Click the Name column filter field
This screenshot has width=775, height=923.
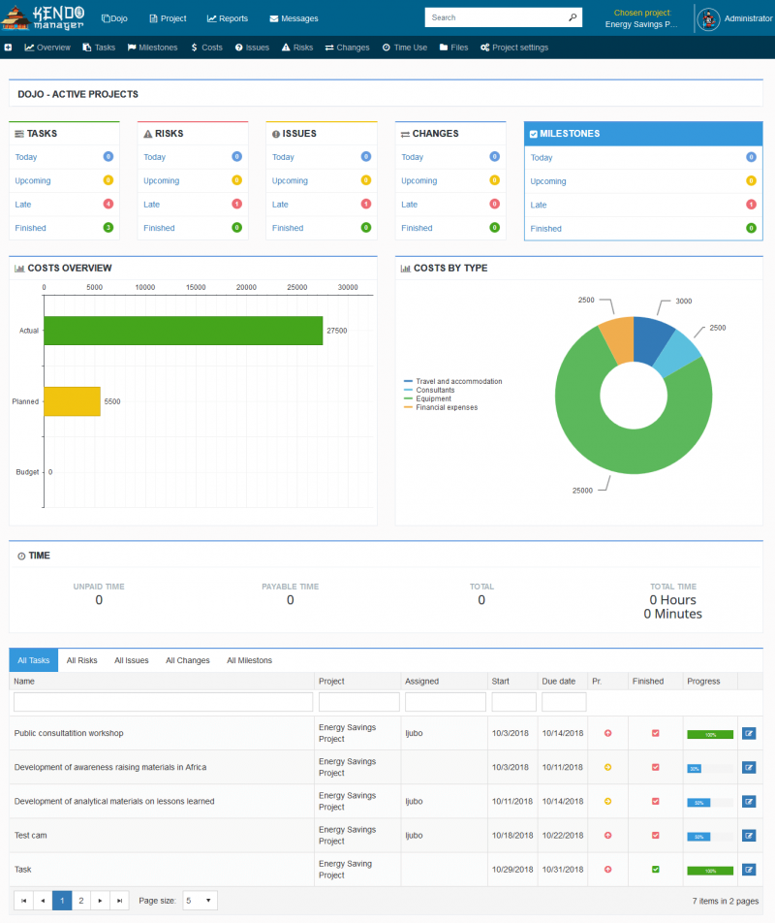click(164, 702)
